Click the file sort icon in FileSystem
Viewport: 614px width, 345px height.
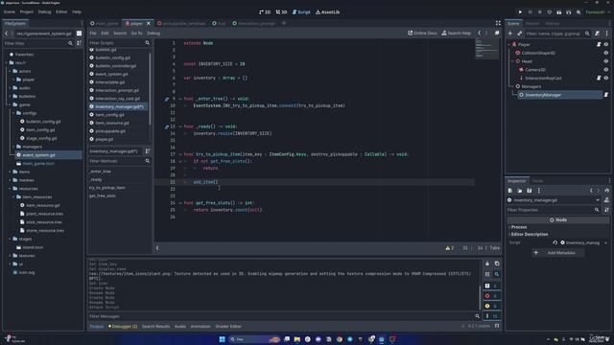coord(79,43)
